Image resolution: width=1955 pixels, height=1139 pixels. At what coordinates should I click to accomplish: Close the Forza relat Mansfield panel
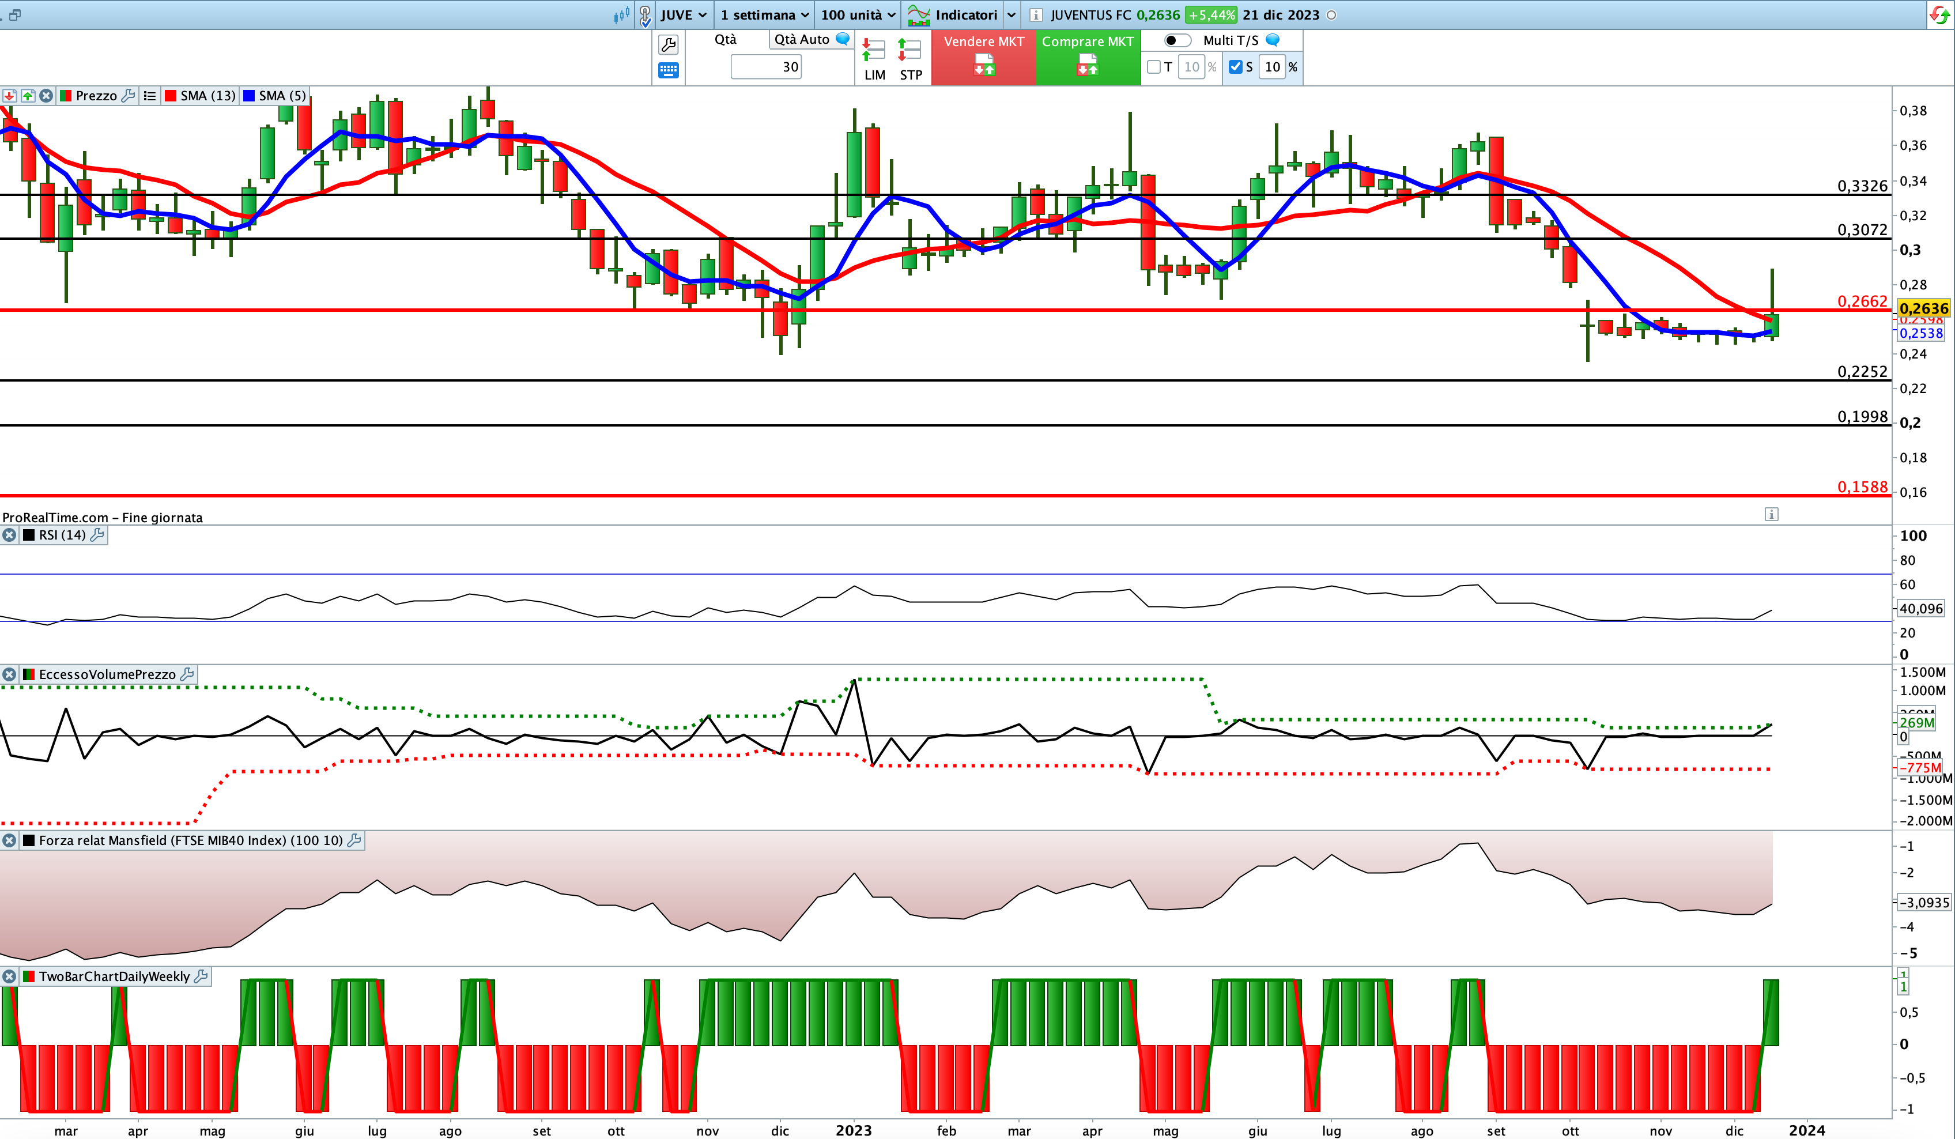(9, 840)
